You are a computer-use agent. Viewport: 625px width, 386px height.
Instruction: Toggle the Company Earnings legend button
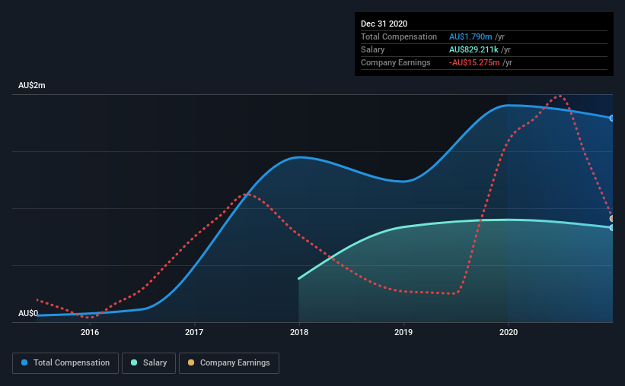tap(229, 363)
